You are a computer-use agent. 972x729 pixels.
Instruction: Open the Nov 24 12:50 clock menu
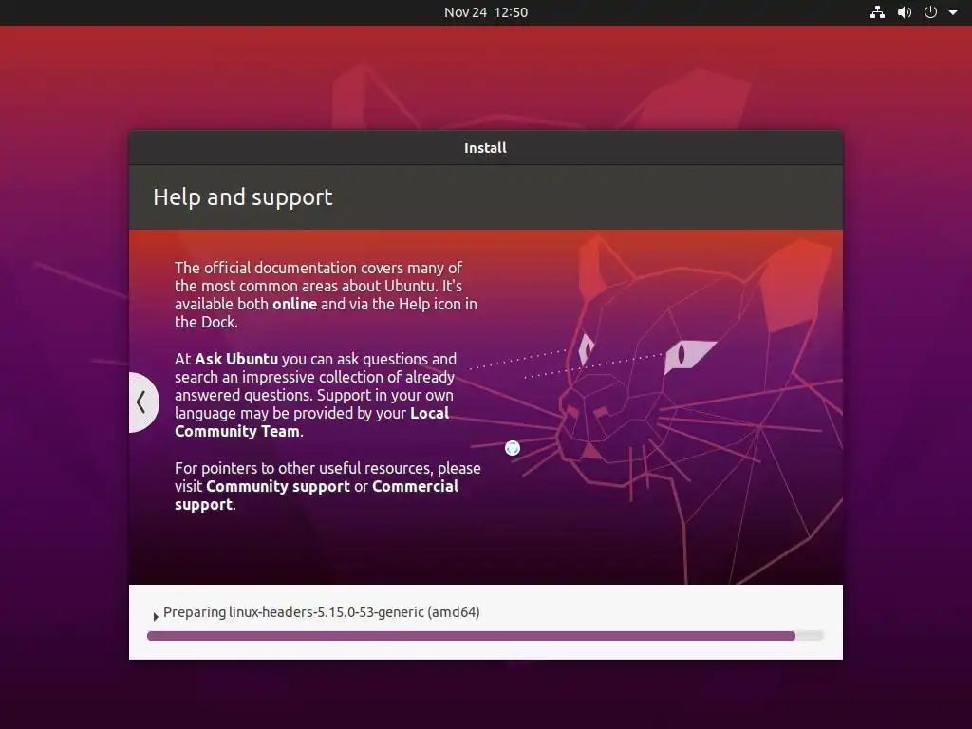point(486,12)
